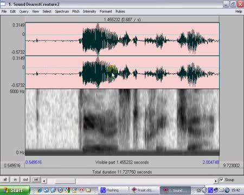Open the View menu

35,11
